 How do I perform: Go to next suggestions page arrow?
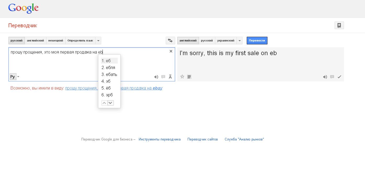coord(111,103)
